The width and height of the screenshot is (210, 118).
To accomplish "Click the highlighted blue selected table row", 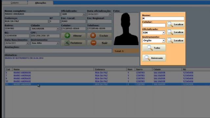I will pos(107,84).
